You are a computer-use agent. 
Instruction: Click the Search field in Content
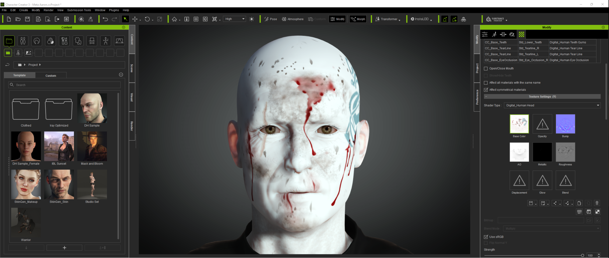pyautogui.click(x=64, y=85)
